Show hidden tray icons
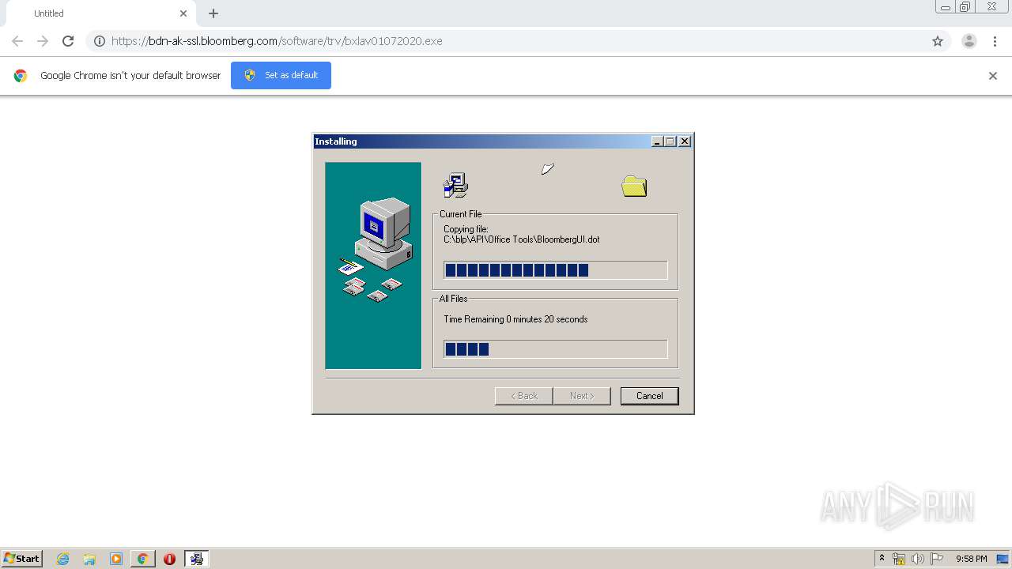The width and height of the screenshot is (1012, 569). 882,559
